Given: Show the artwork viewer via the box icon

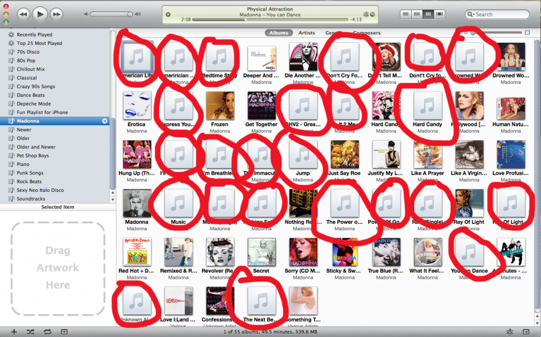Looking at the screenshot, I should (64, 332).
